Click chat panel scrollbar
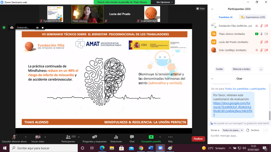 coord(270,116)
